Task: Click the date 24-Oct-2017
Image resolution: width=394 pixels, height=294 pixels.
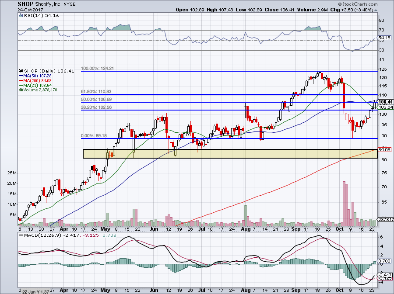Action: click(30, 10)
